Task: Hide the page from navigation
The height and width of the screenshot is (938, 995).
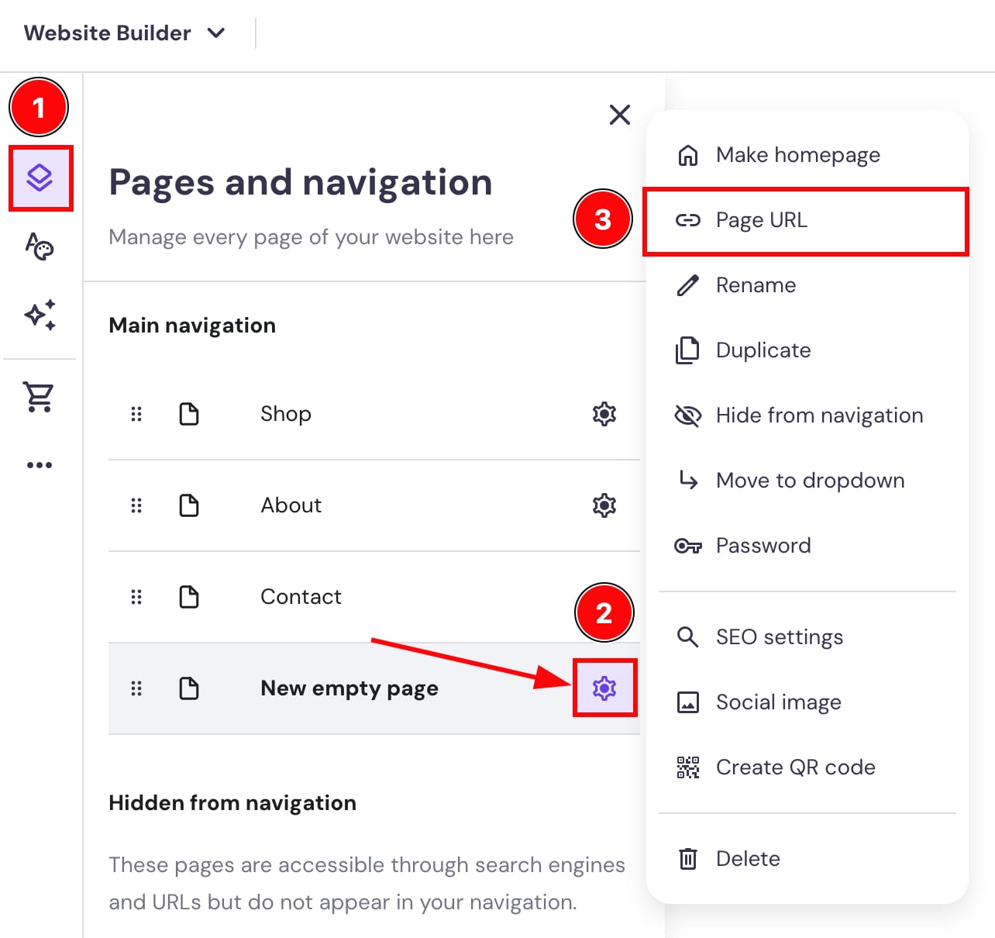Action: pos(818,416)
